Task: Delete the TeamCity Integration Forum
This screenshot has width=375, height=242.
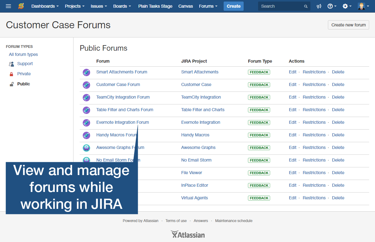Action: pos(338,97)
